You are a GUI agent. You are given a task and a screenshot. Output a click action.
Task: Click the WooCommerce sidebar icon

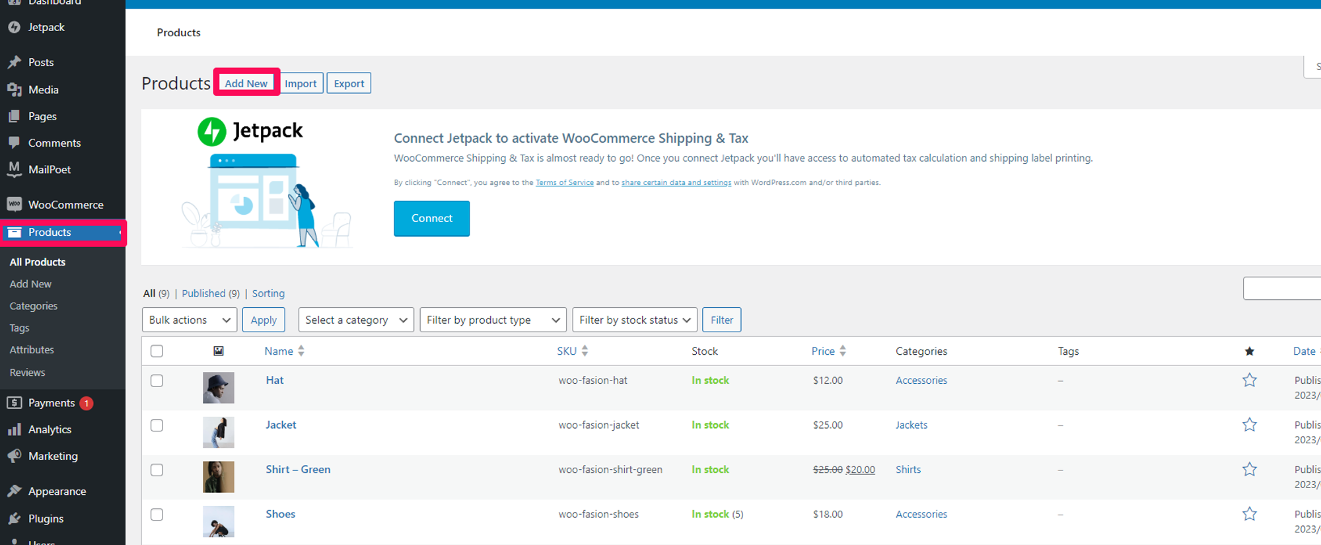(x=14, y=204)
